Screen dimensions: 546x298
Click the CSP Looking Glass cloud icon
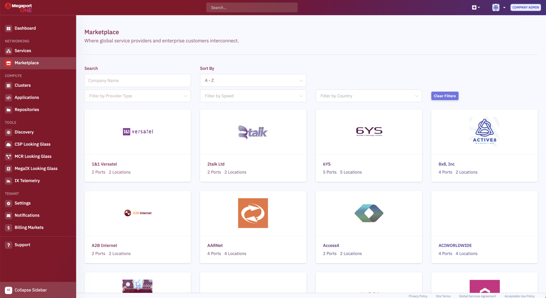pos(9,144)
